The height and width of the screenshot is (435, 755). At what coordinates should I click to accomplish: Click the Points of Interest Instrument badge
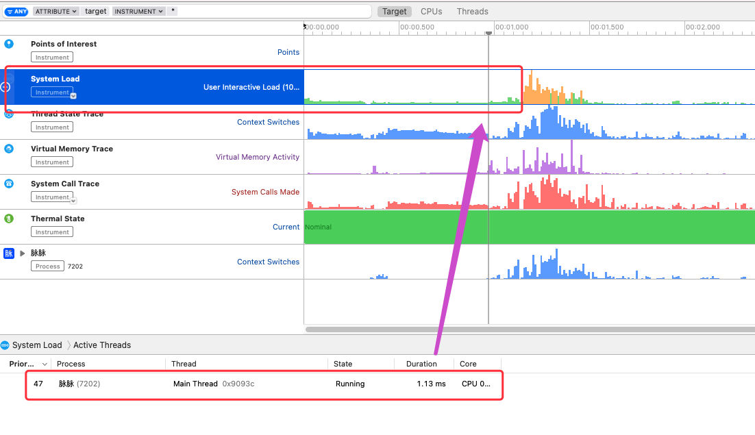click(x=52, y=58)
